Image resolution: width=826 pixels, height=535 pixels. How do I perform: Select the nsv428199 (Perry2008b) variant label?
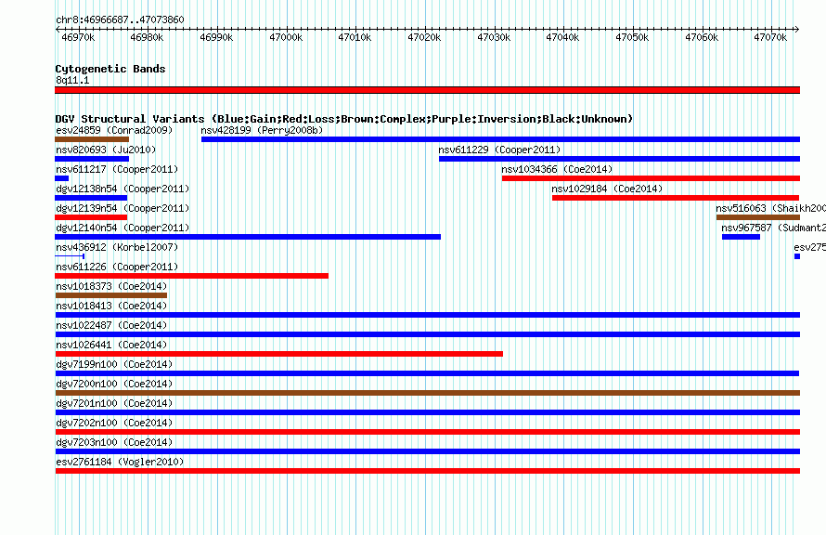(x=262, y=130)
